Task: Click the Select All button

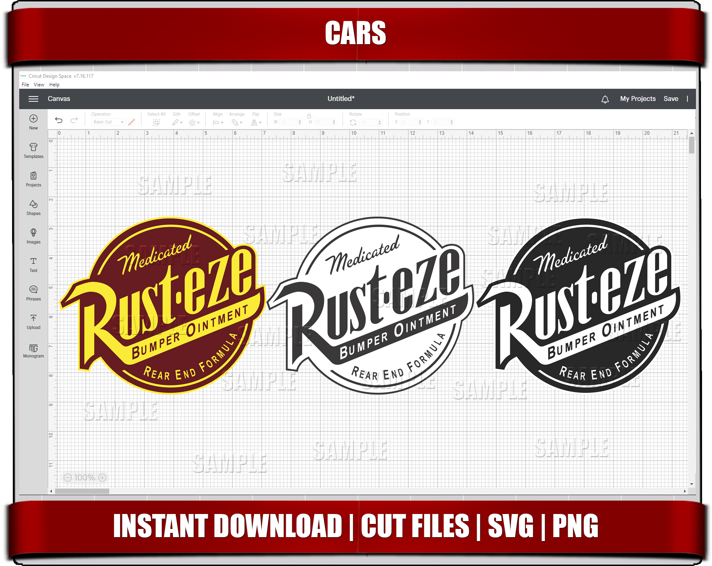Action: (156, 121)
